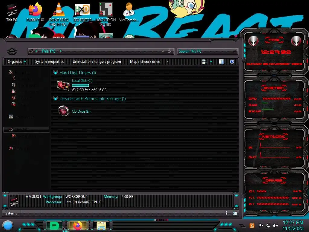Viewport: 309px width, 232px height.
Task: Click the VM0B0T computer icon in details pane
Action: (14, 201)
